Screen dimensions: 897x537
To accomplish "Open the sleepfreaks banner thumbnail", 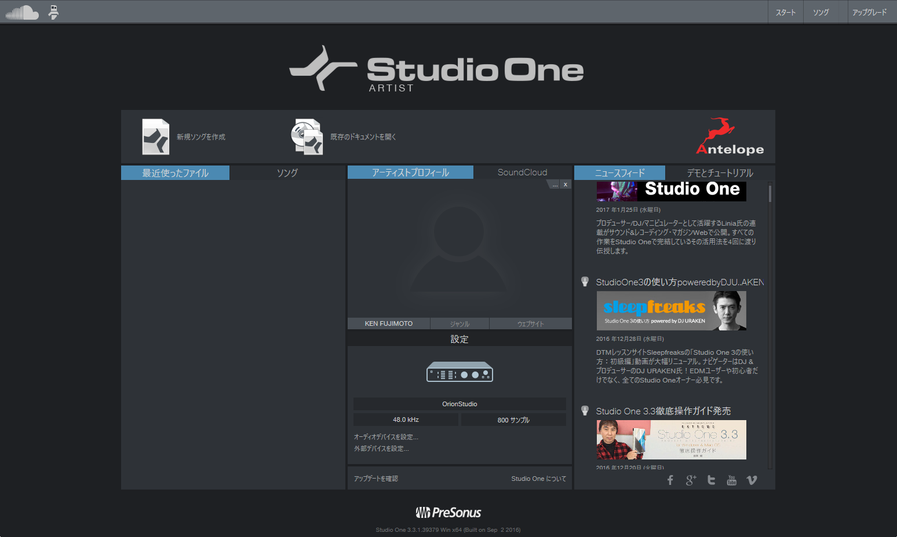I will pyautogui.click(x=672, y=311).
